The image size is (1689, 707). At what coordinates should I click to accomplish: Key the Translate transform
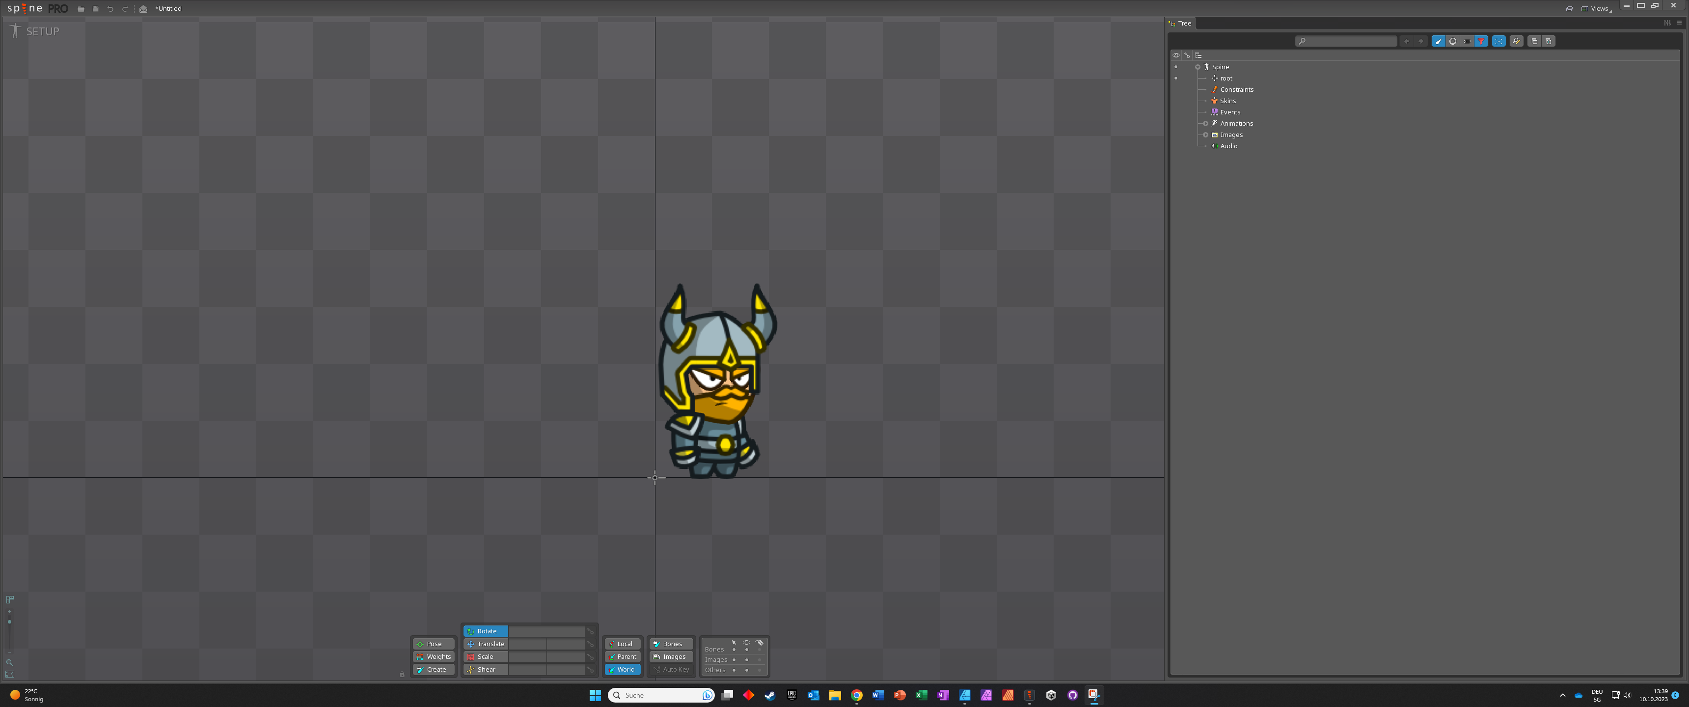[x=590, y=644]
